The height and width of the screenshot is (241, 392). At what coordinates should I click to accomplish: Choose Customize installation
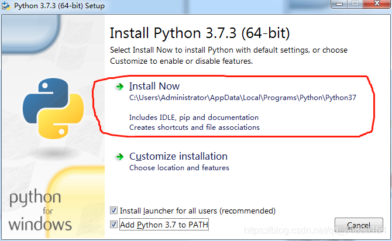point(178,157)
